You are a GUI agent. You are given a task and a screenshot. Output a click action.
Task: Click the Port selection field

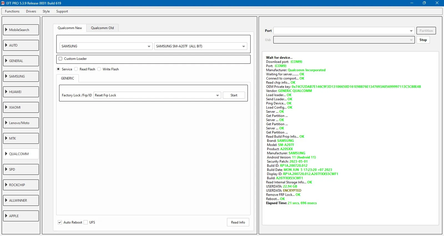click(x=344, y=31)
